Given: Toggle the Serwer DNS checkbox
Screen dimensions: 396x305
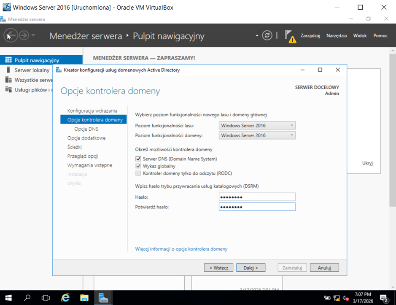Looking at the screenshot, I should 138,159.
